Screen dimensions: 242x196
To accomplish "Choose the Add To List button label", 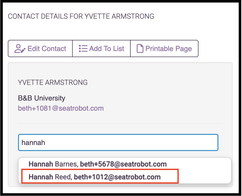I will pyautogui.click(x=107, y=49).
